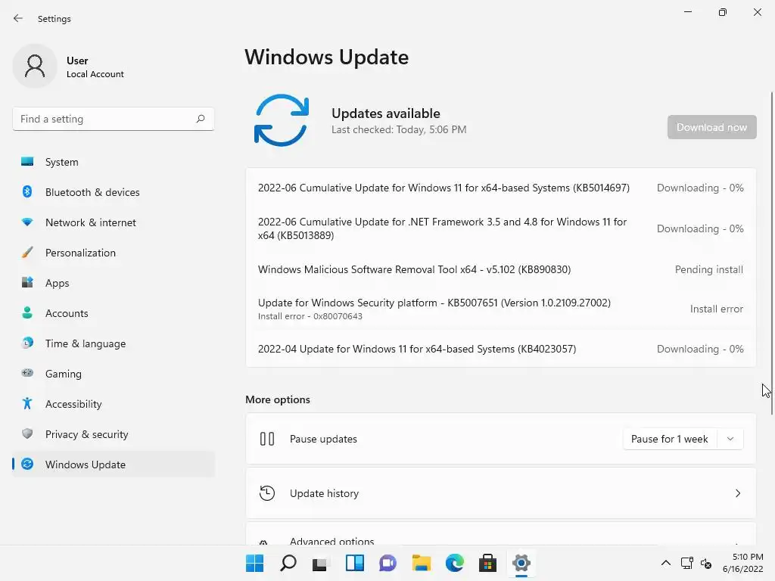Click the pause icon beside Pause updates

coord(267,439)
